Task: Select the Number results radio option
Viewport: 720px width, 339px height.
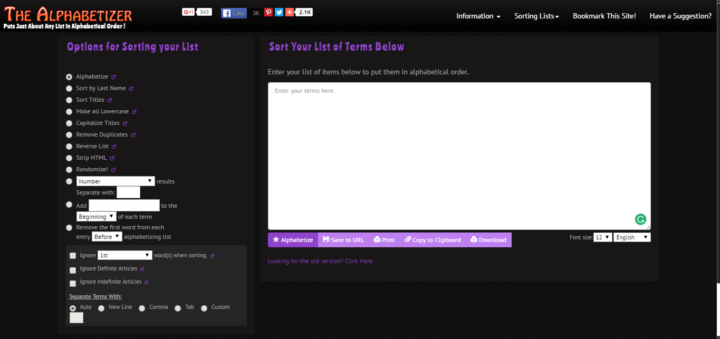Action: click(x=69, y=181)
